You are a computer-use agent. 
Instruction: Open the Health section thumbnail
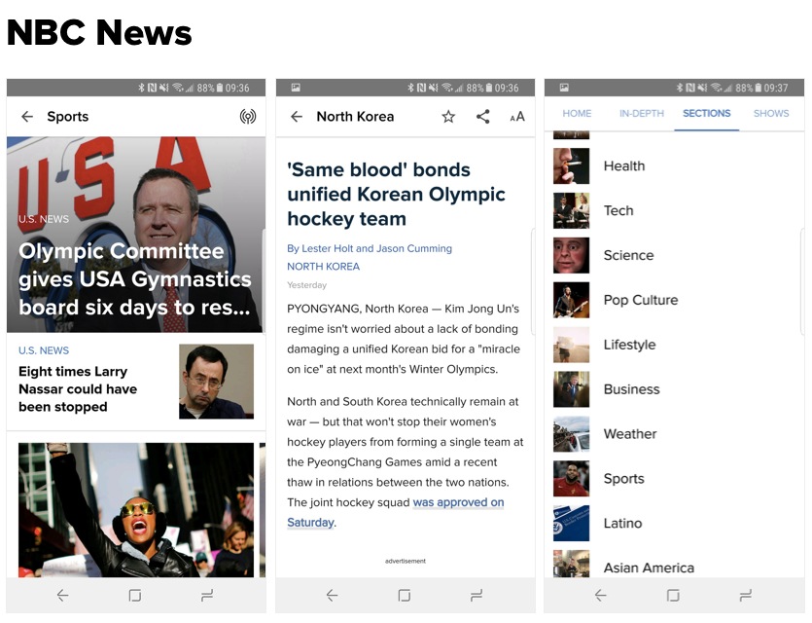(571, 165)
